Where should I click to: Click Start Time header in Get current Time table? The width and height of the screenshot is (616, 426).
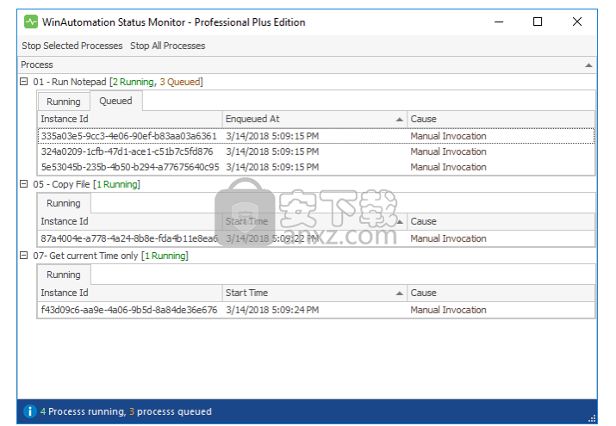(314, 293)
